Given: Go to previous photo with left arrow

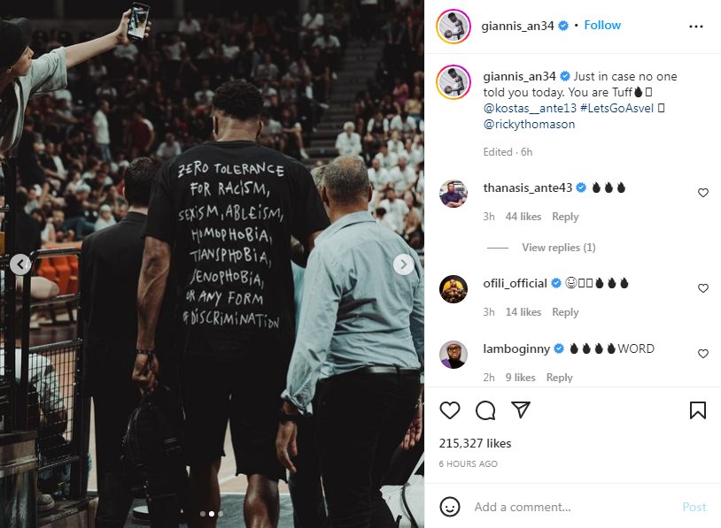Looking at the screenshot, I should tap(20, 264).
